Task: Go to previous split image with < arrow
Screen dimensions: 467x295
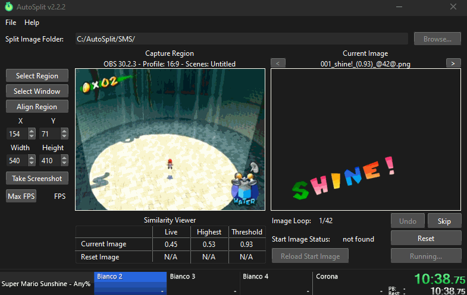Action: [278, 64]
